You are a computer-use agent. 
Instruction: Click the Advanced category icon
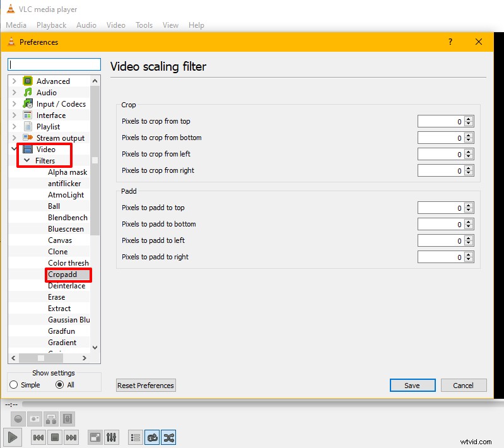[28, 81]
